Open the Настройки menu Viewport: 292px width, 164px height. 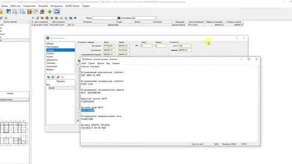[x=43, y=6]
